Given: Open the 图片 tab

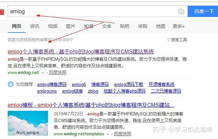Looking at the screenshot, I should [x=70, y=26].
